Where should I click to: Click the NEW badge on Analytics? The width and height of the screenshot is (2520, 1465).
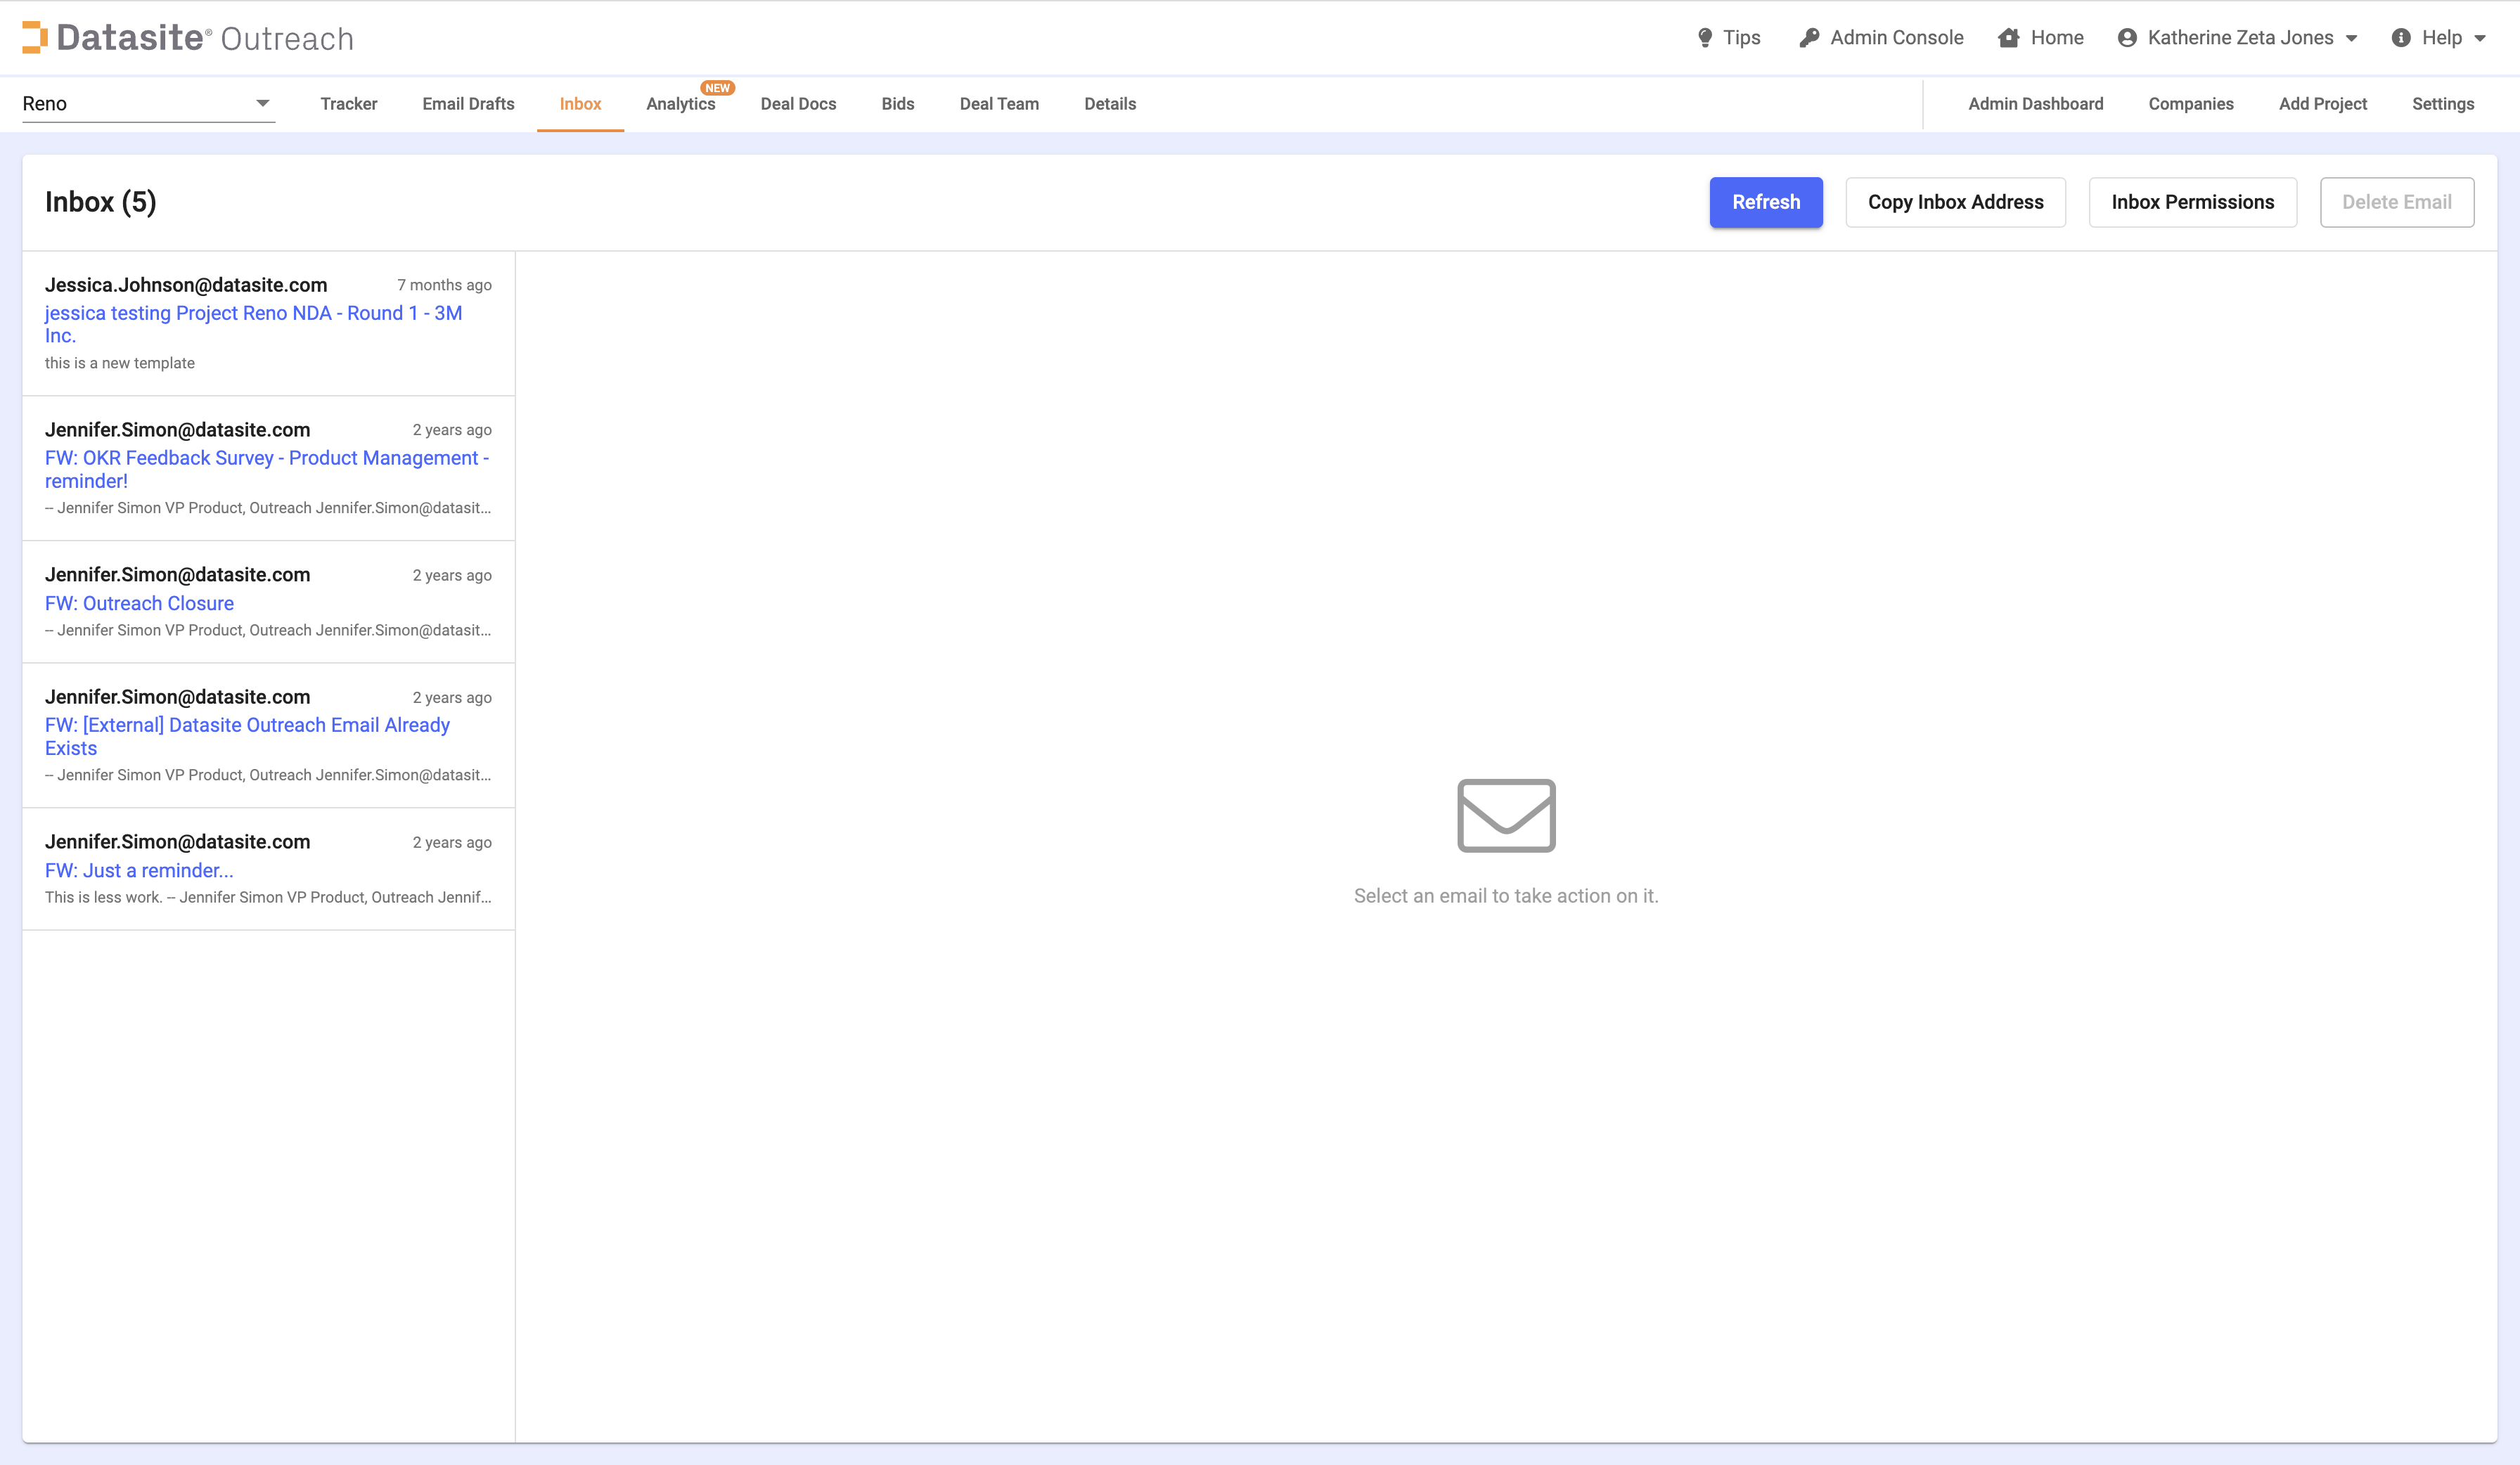[x=718, y=88]
